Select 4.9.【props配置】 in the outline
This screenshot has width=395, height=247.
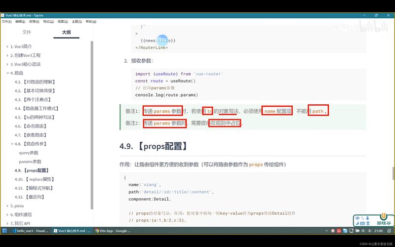point(32,170)
